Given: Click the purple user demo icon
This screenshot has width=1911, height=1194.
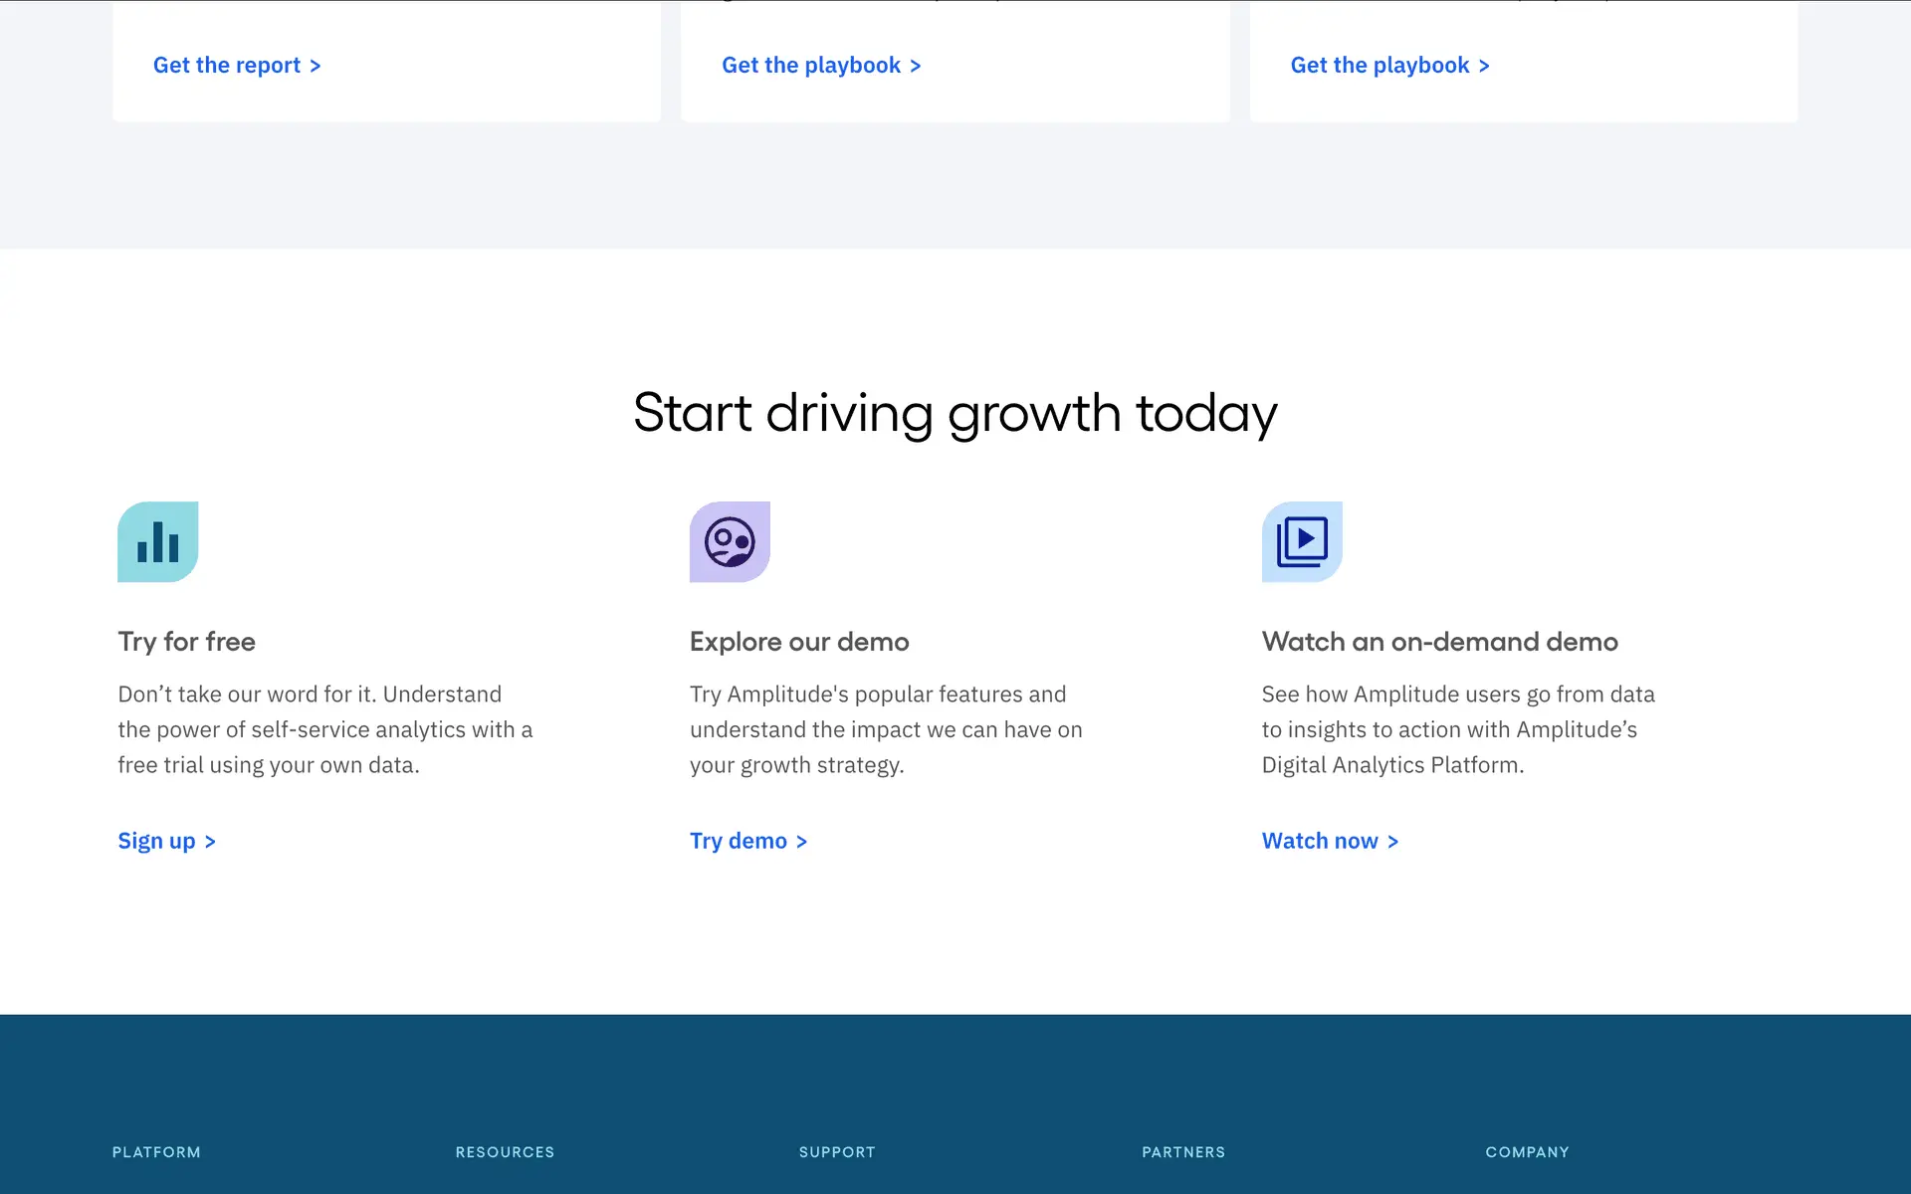Looking at the screenshot, I should coord(730,541).
